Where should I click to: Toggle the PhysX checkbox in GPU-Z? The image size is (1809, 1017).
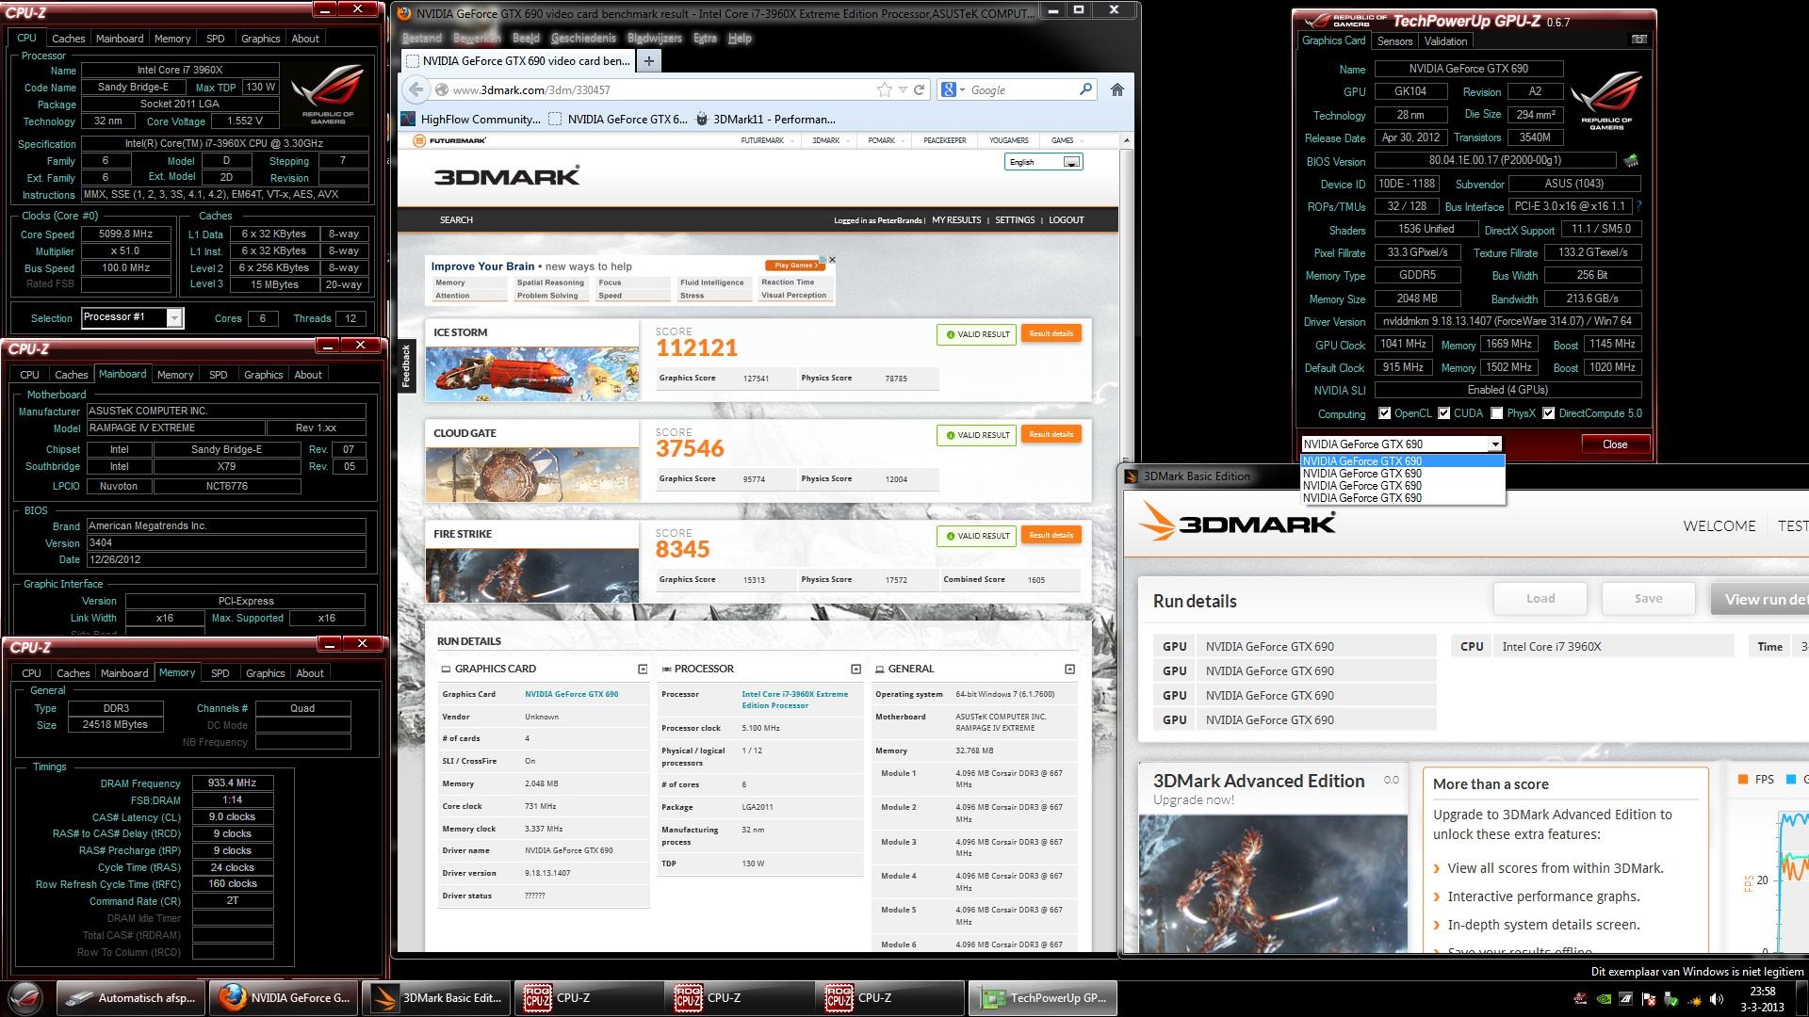[1496, 413]
